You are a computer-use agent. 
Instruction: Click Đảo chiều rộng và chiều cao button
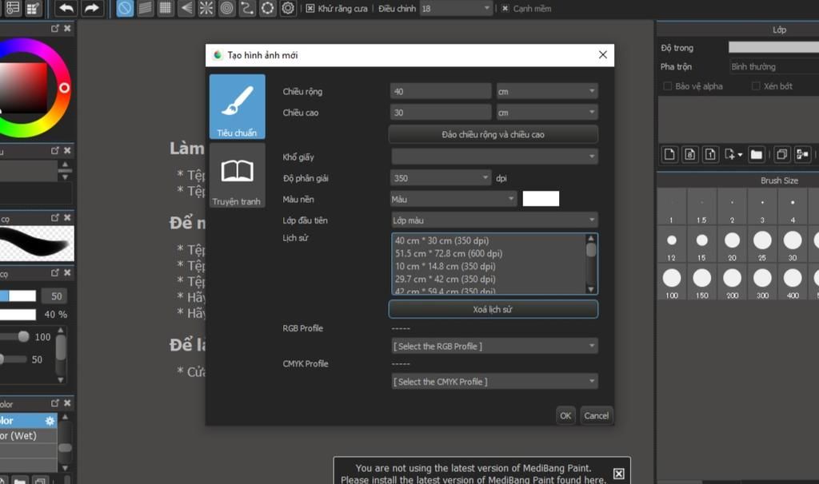tap(493, 134)
